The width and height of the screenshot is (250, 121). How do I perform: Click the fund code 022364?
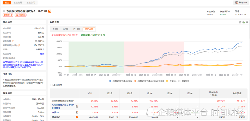point(43,11)
